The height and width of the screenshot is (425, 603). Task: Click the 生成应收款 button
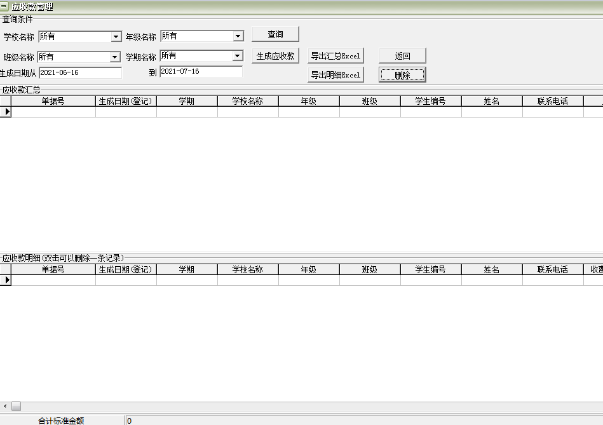275,56
